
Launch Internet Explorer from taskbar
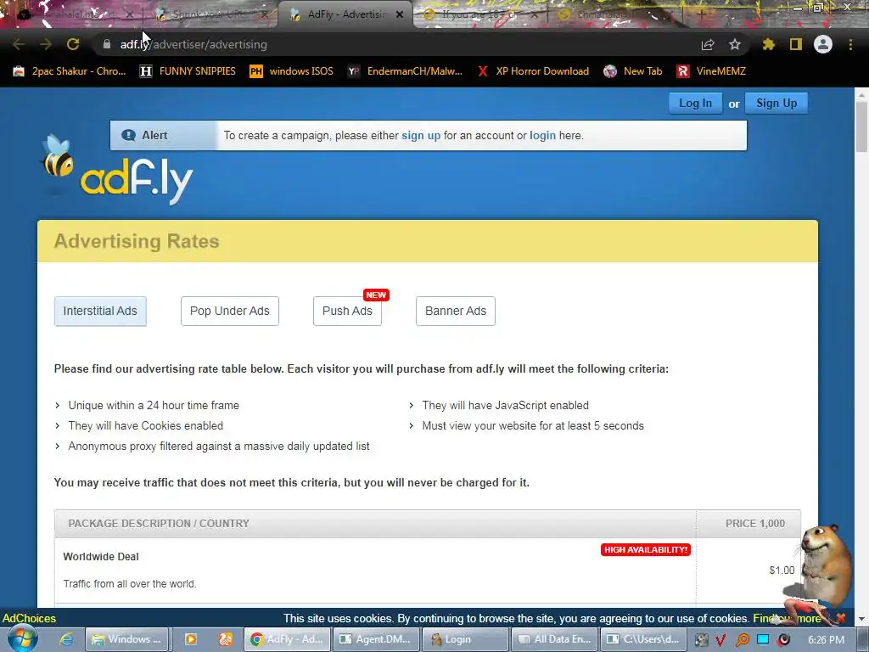tap(66, 639)
